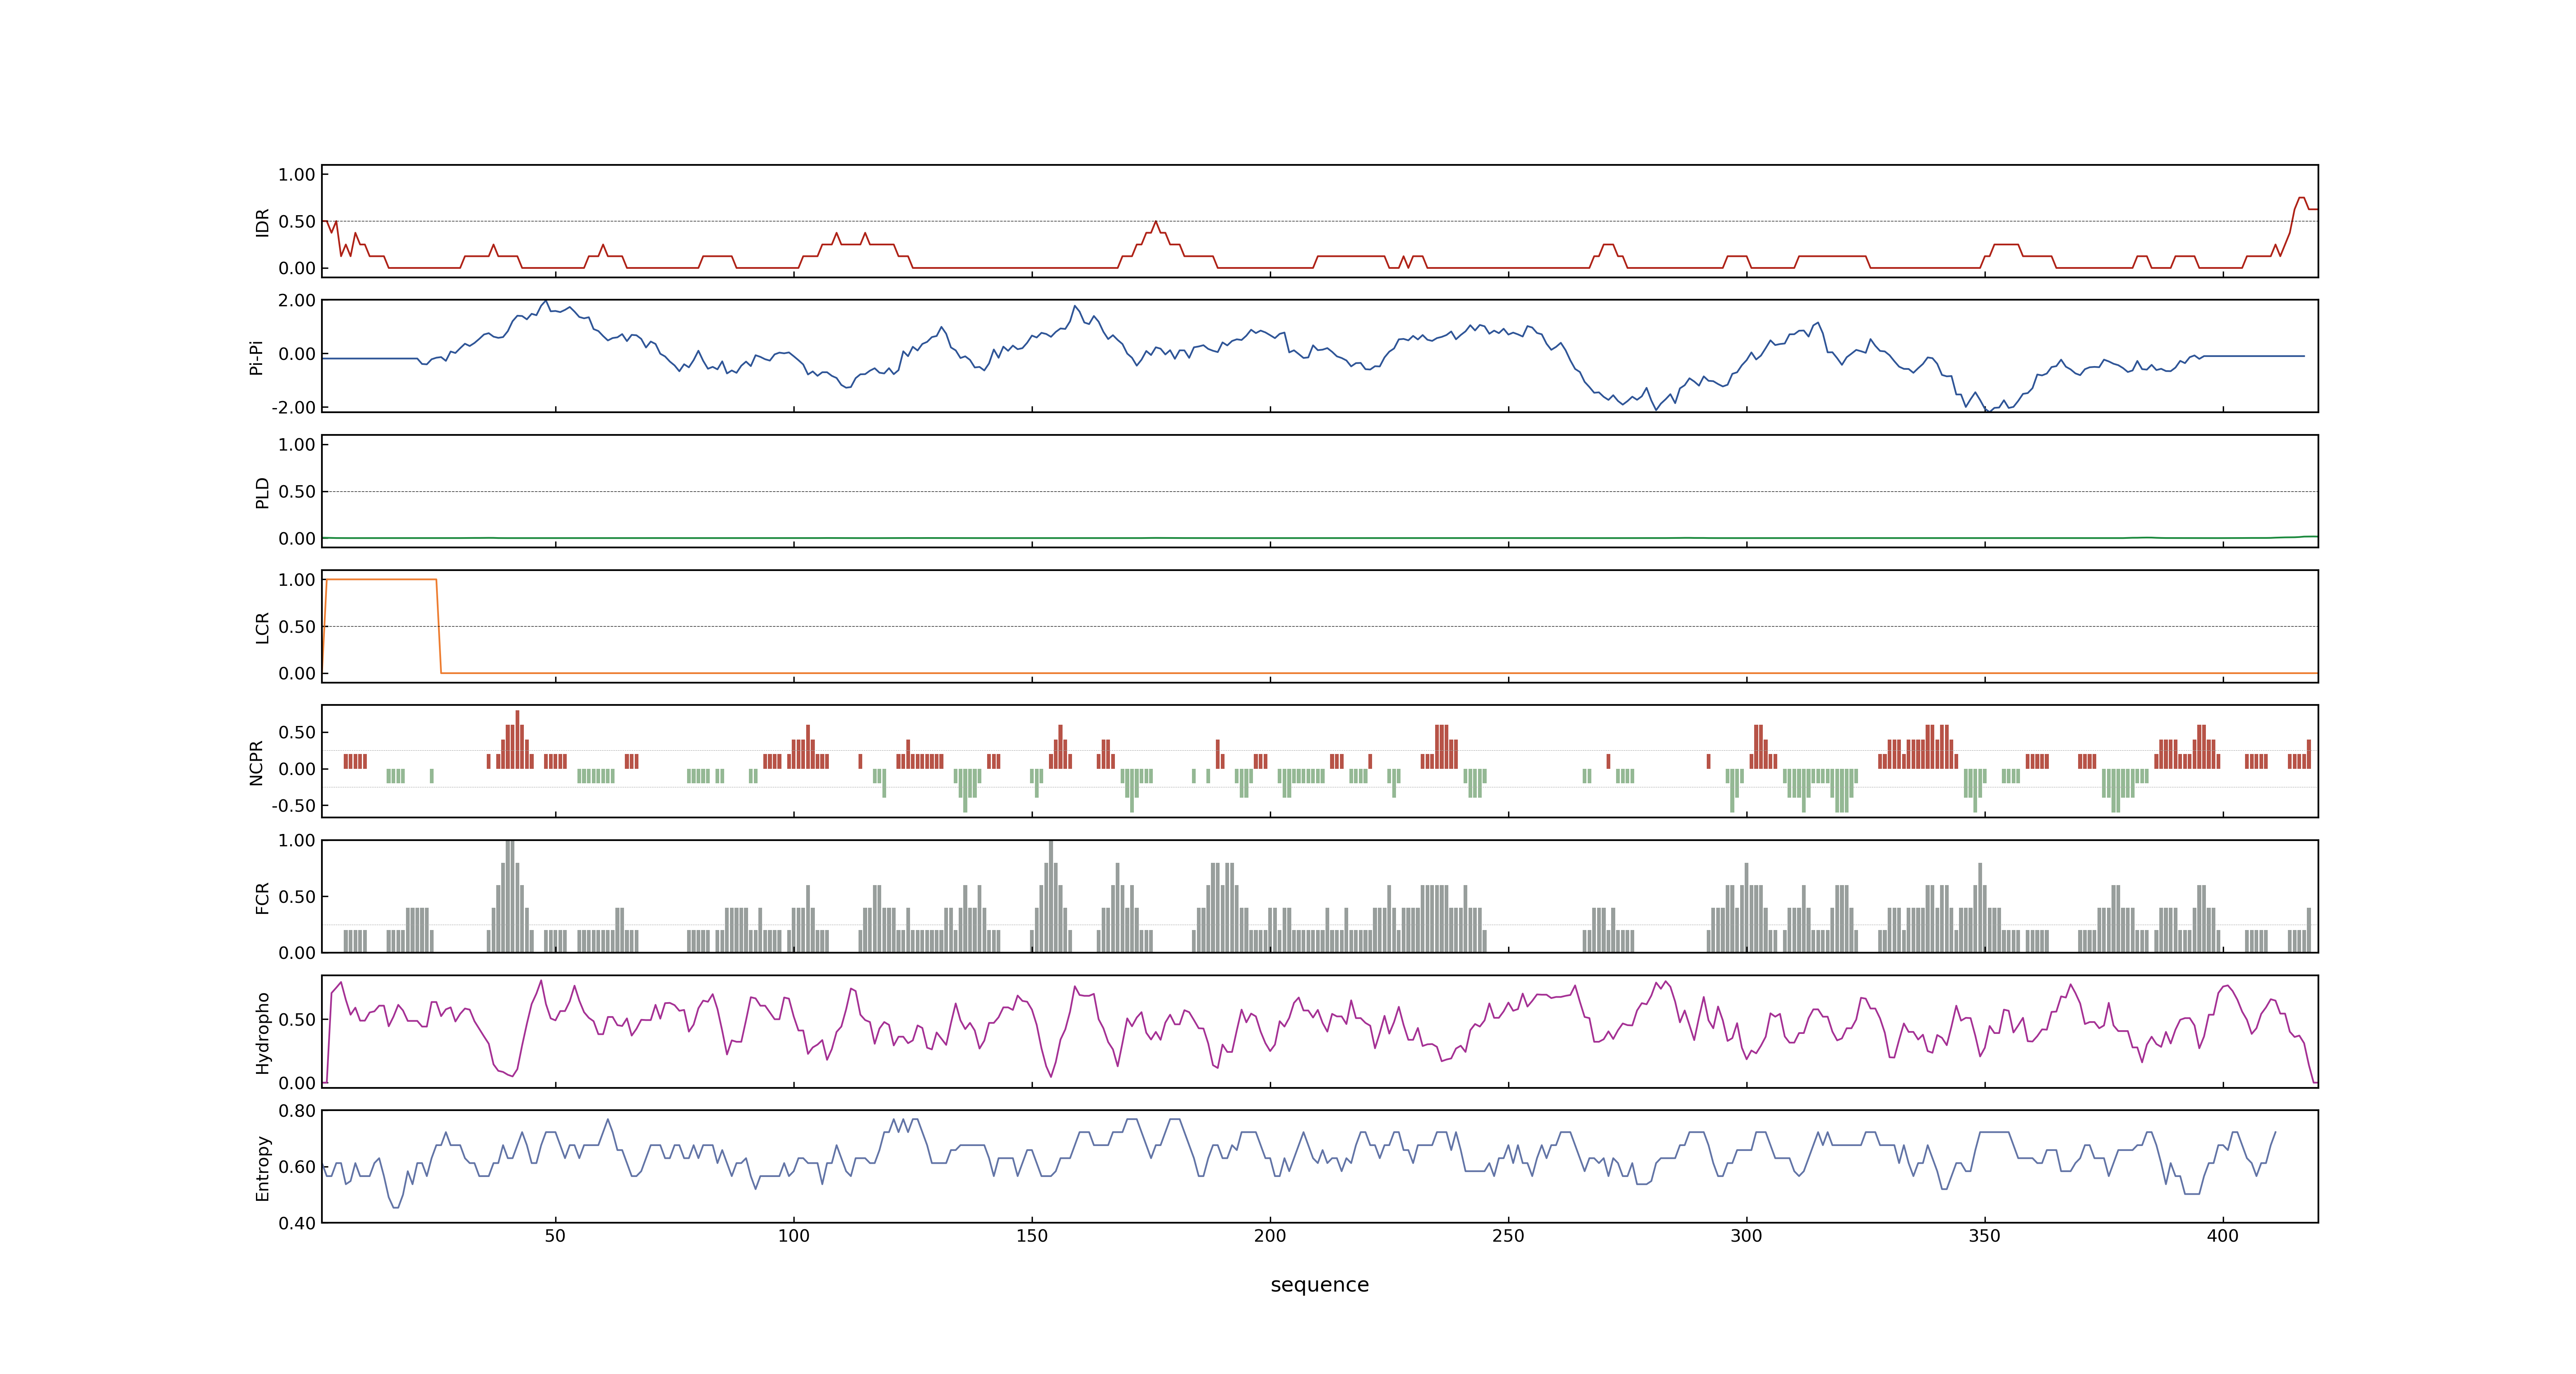Click the LCR axis label
The image size is (2576, 1374).
(263, 628)
